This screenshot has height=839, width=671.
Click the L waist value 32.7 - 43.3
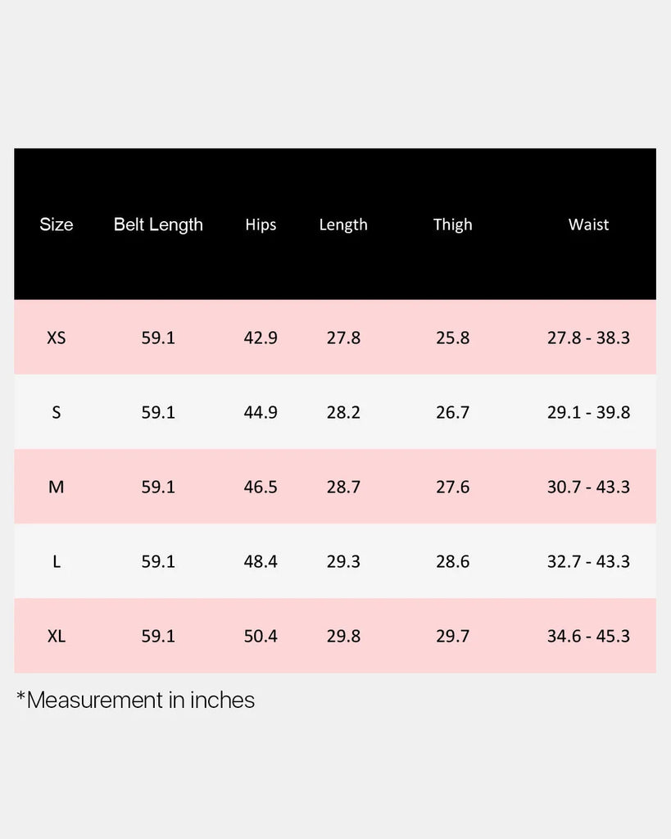588,561
